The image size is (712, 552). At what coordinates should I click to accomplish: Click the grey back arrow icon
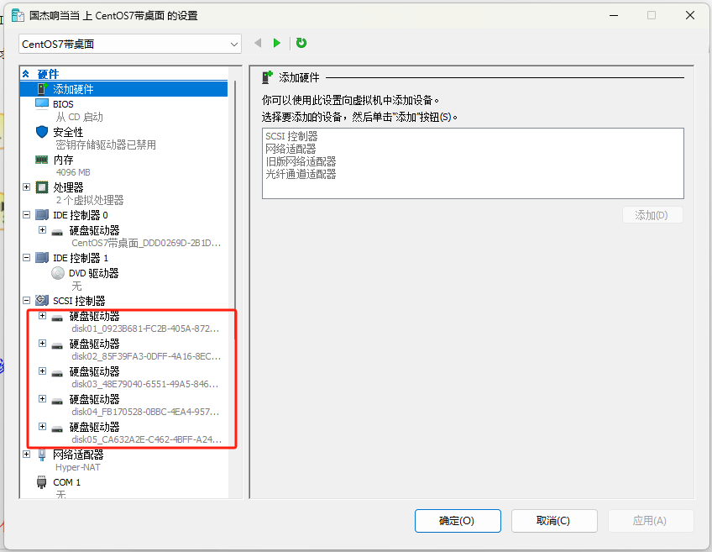pos(258,43)
